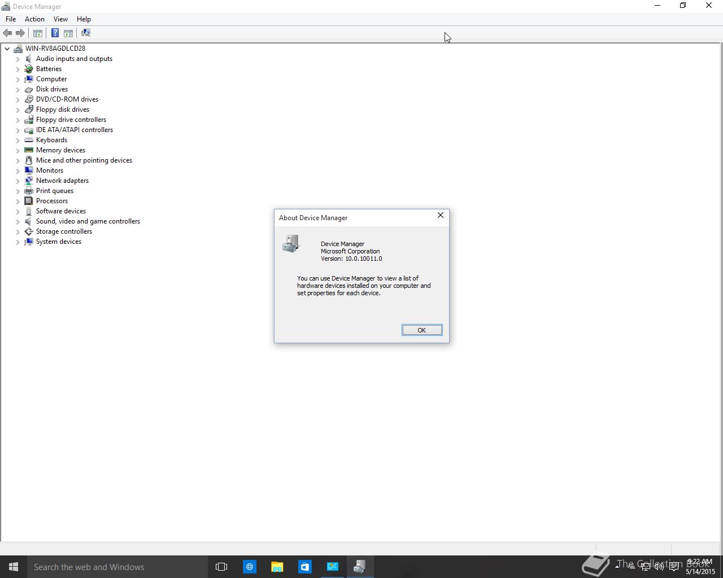
Task: Collapse the WIN-RV8AGDLCD28 root node
Action: pos(7,49)
